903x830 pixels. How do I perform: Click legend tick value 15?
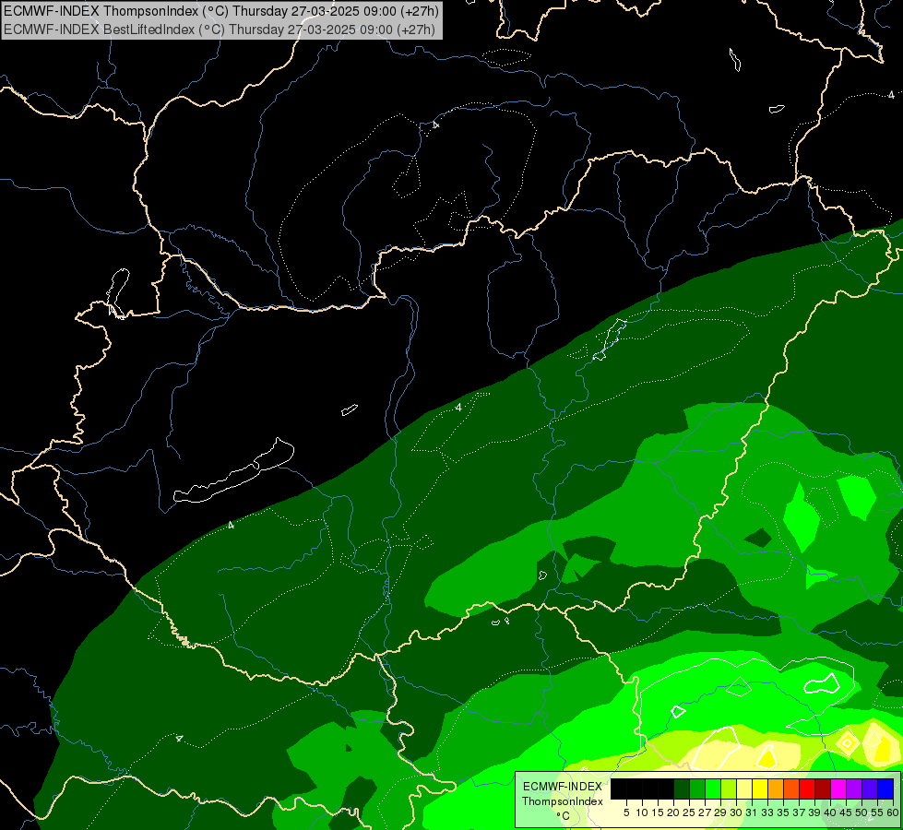point(658,812)
